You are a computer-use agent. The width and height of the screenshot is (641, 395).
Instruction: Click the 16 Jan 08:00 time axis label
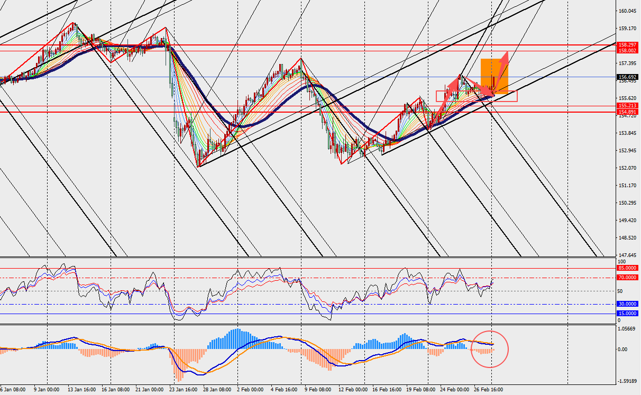click(x=114, y=390)
